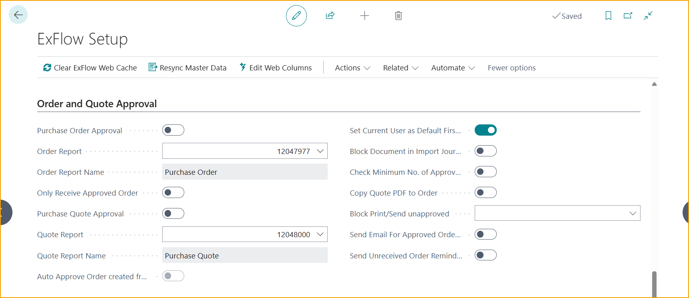This screenshot has width=689, height=298.
Task: Click the Saved status indicator
Action: point(567,16)
